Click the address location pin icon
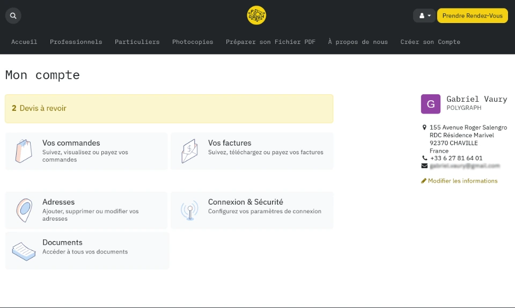 point(424,127)
